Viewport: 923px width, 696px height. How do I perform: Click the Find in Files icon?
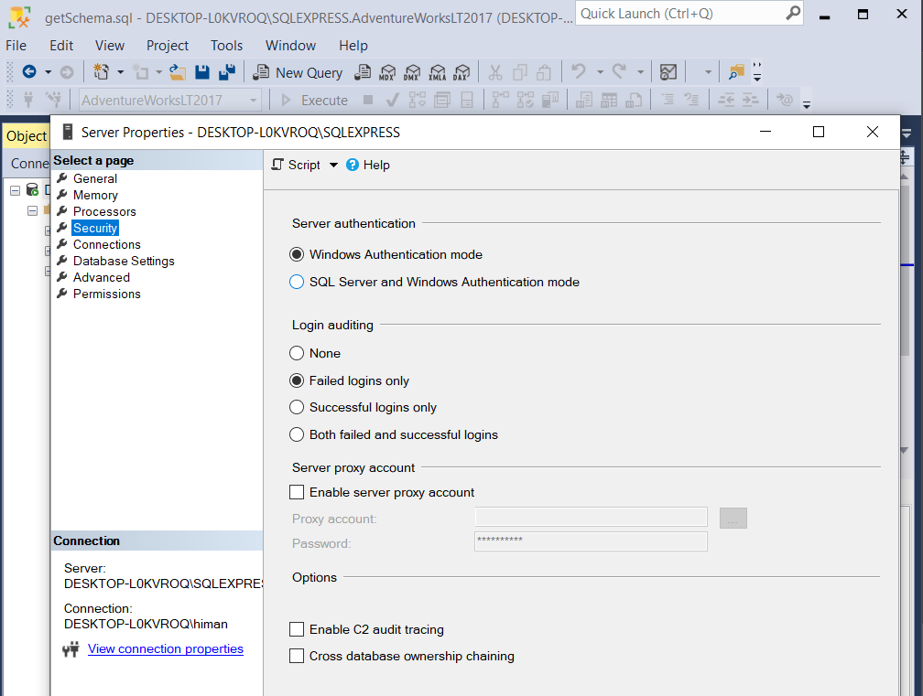pyautogui.click(x=736, y=72)
